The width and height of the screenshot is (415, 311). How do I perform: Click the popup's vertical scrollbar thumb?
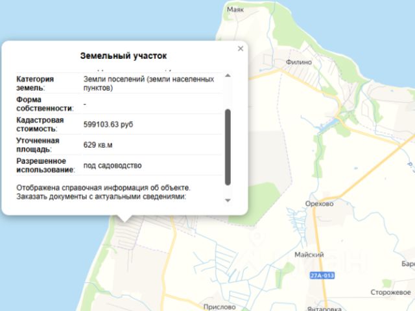click(x=228, y=147)
